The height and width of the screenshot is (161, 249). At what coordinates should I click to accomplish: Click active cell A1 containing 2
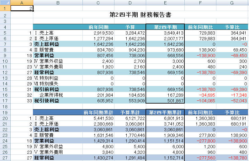[x=22, y=8]
